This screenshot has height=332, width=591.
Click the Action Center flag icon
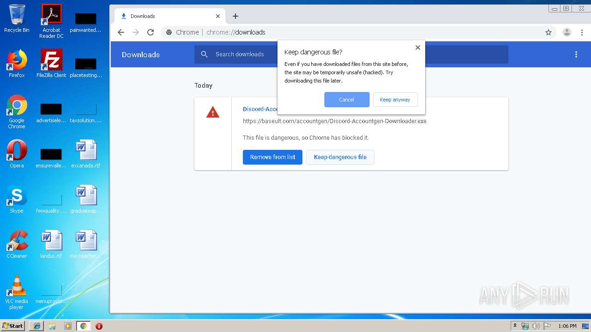[x=547, y=326]
